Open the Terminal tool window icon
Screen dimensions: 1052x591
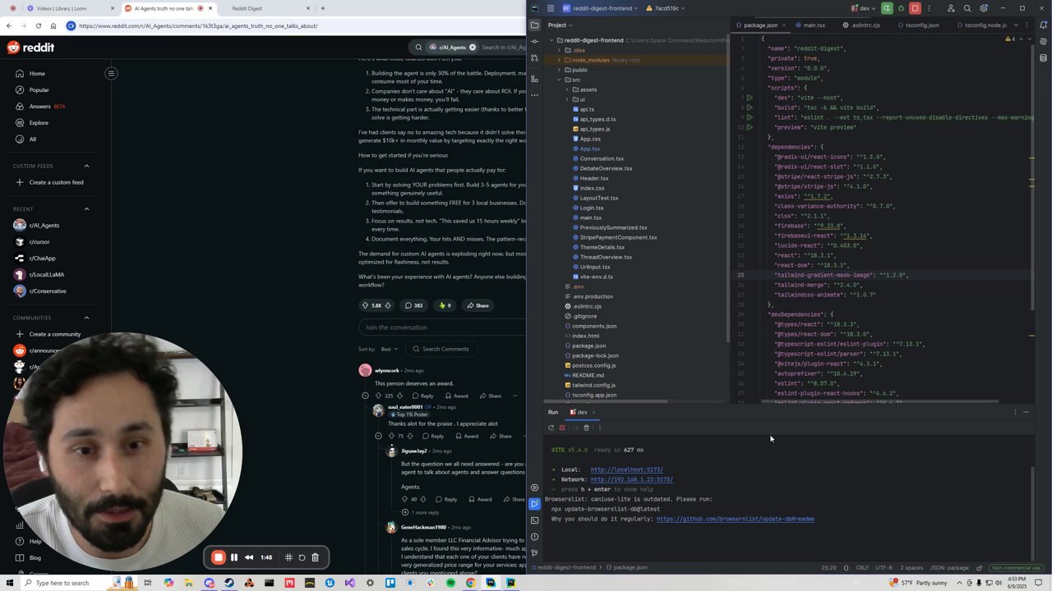[534, 520]
